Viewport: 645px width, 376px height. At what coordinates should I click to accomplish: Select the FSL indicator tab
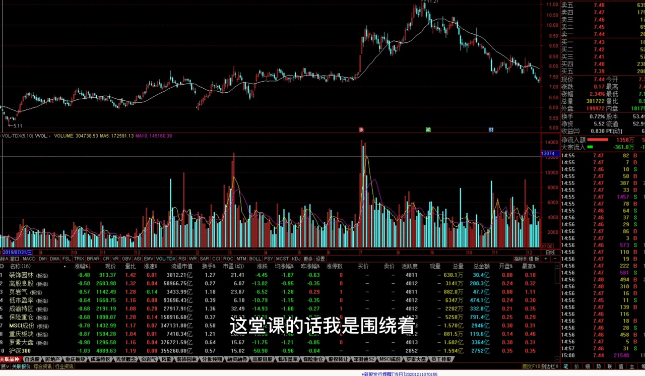coord(67,259)
